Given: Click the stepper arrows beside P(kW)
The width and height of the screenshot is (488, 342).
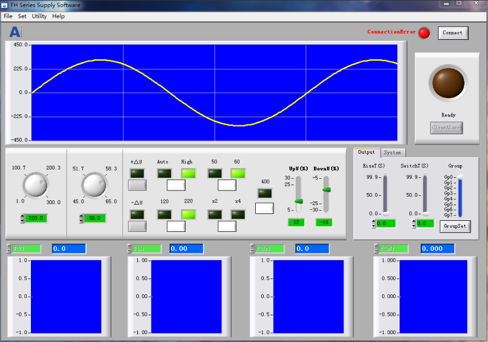Looking at the screenshot, I should coord(376,249).
